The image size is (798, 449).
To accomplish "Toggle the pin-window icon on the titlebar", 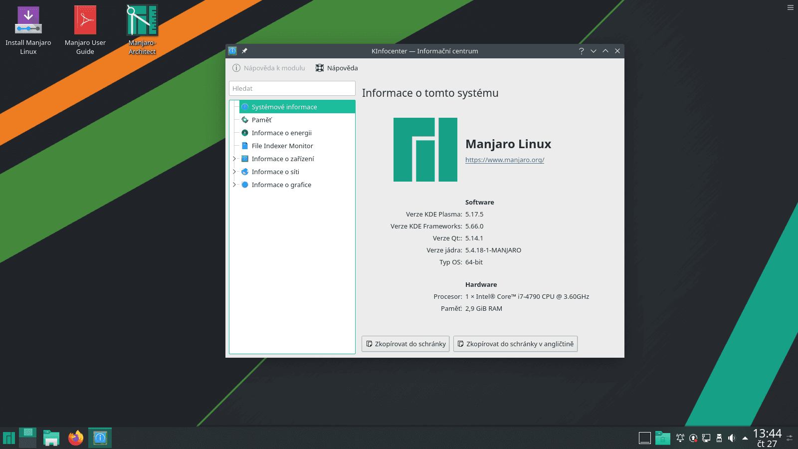I will (244, 51).
